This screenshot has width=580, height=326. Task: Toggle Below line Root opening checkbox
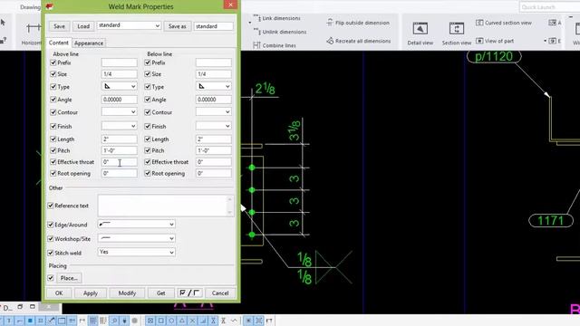pyautogui.click(x=147, y=173)
